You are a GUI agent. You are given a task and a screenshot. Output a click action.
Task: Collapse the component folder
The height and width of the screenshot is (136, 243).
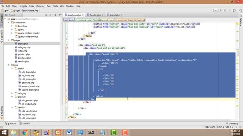click(x=8, y=22)
